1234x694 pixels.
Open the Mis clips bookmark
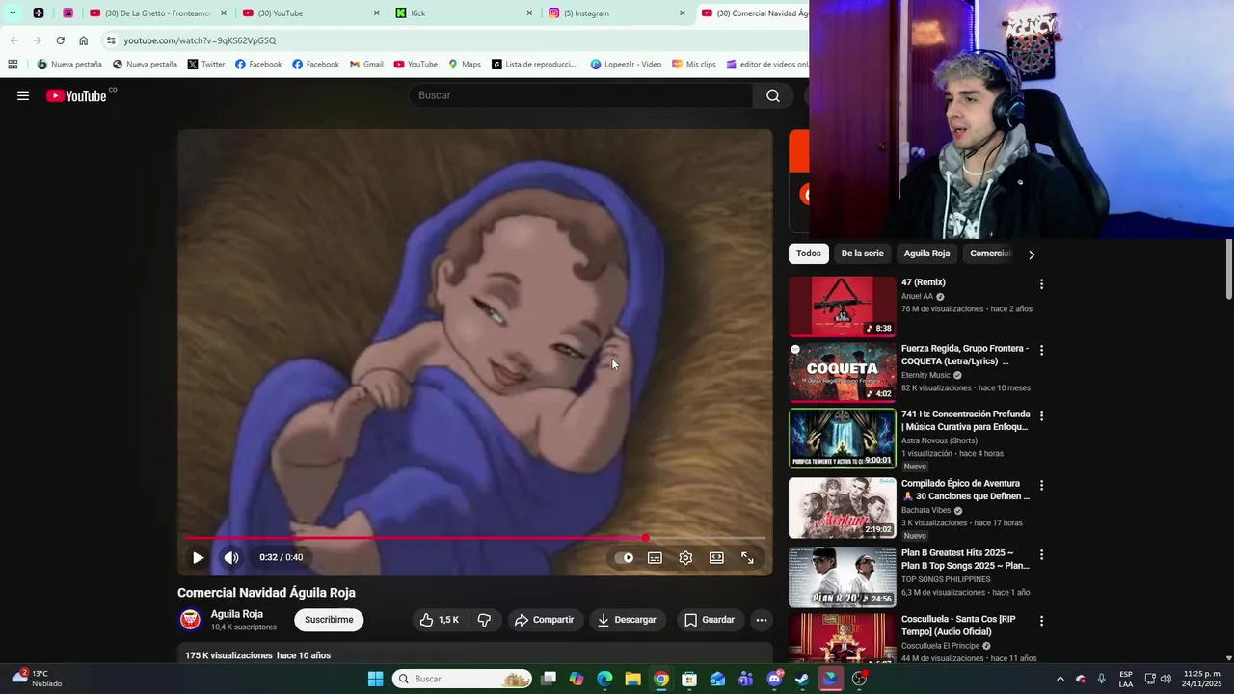coord(694,65)
